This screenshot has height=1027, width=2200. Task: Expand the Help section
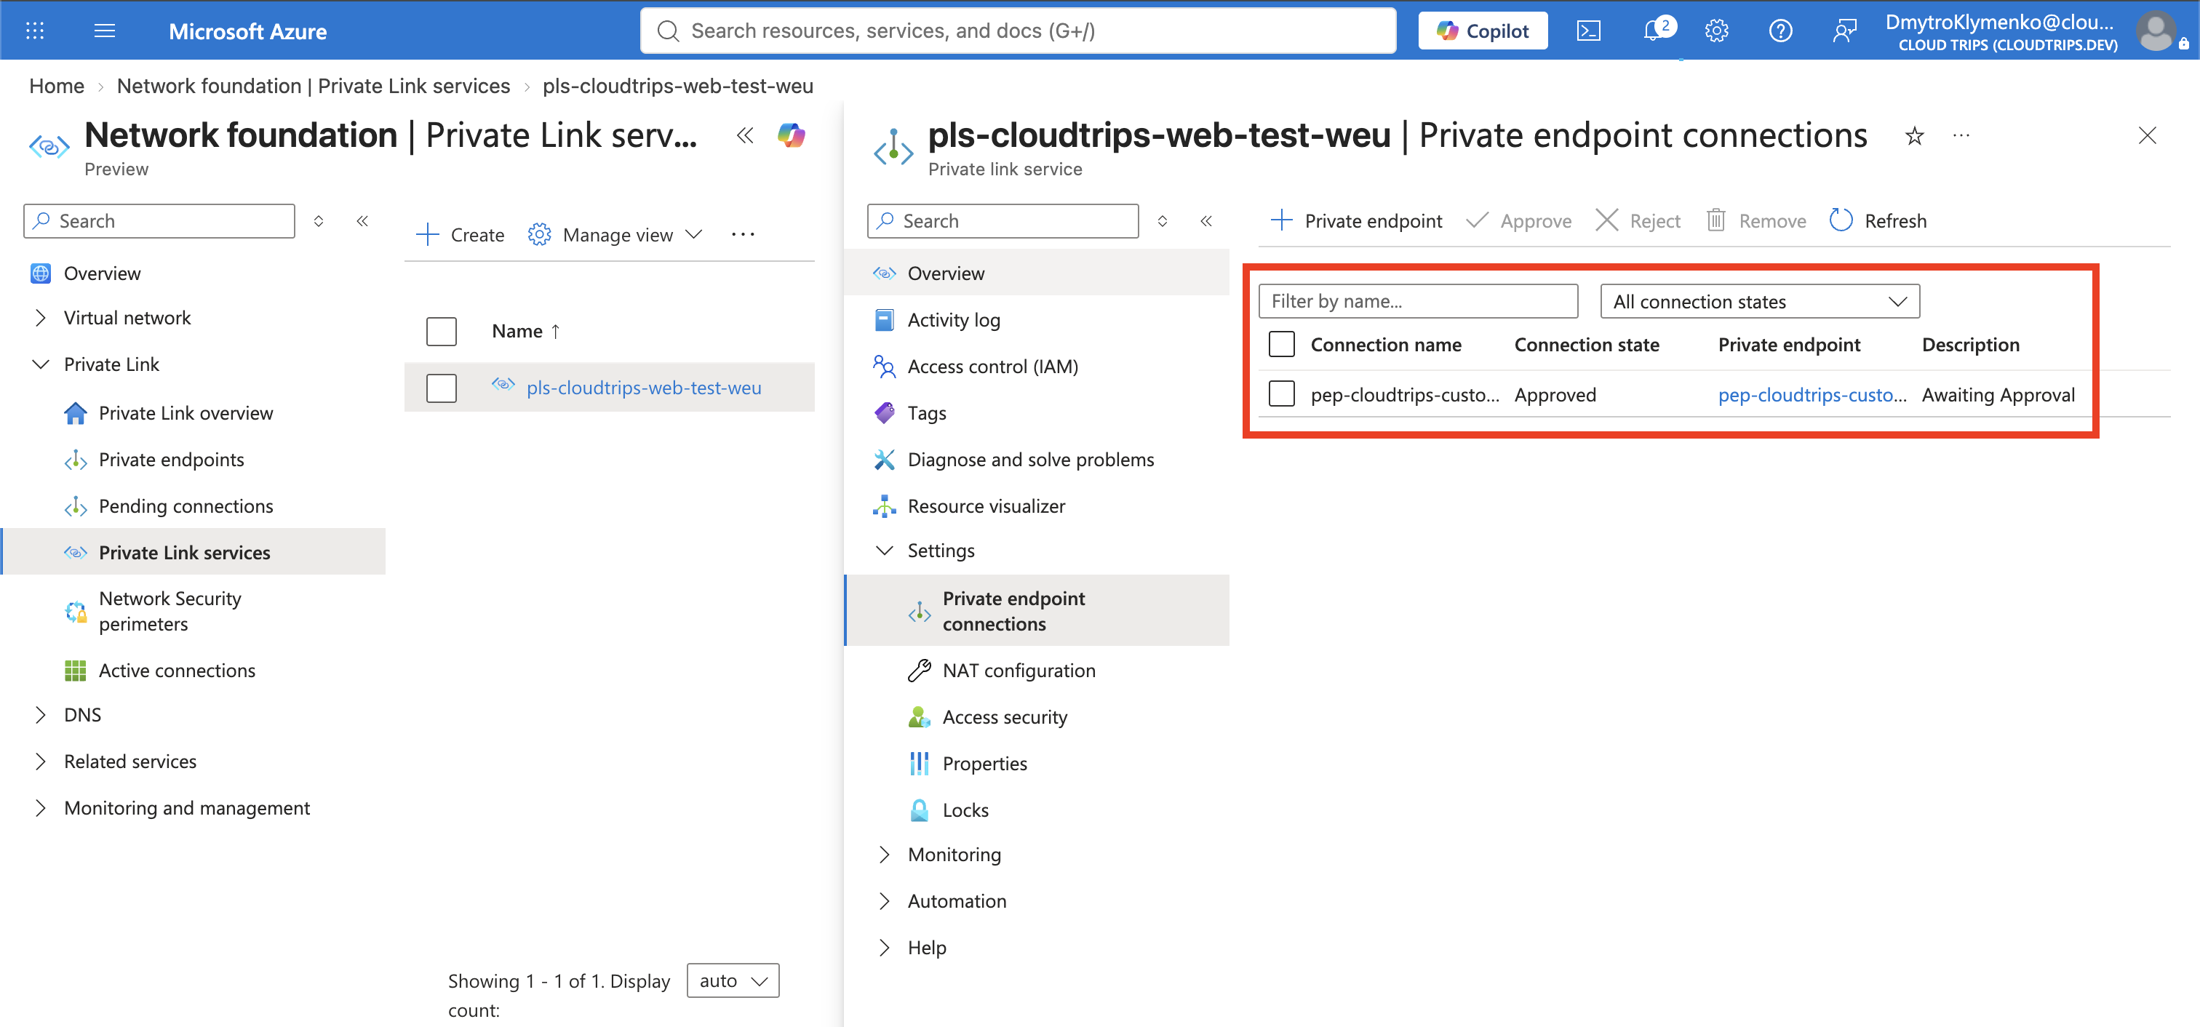click(885, 948)
